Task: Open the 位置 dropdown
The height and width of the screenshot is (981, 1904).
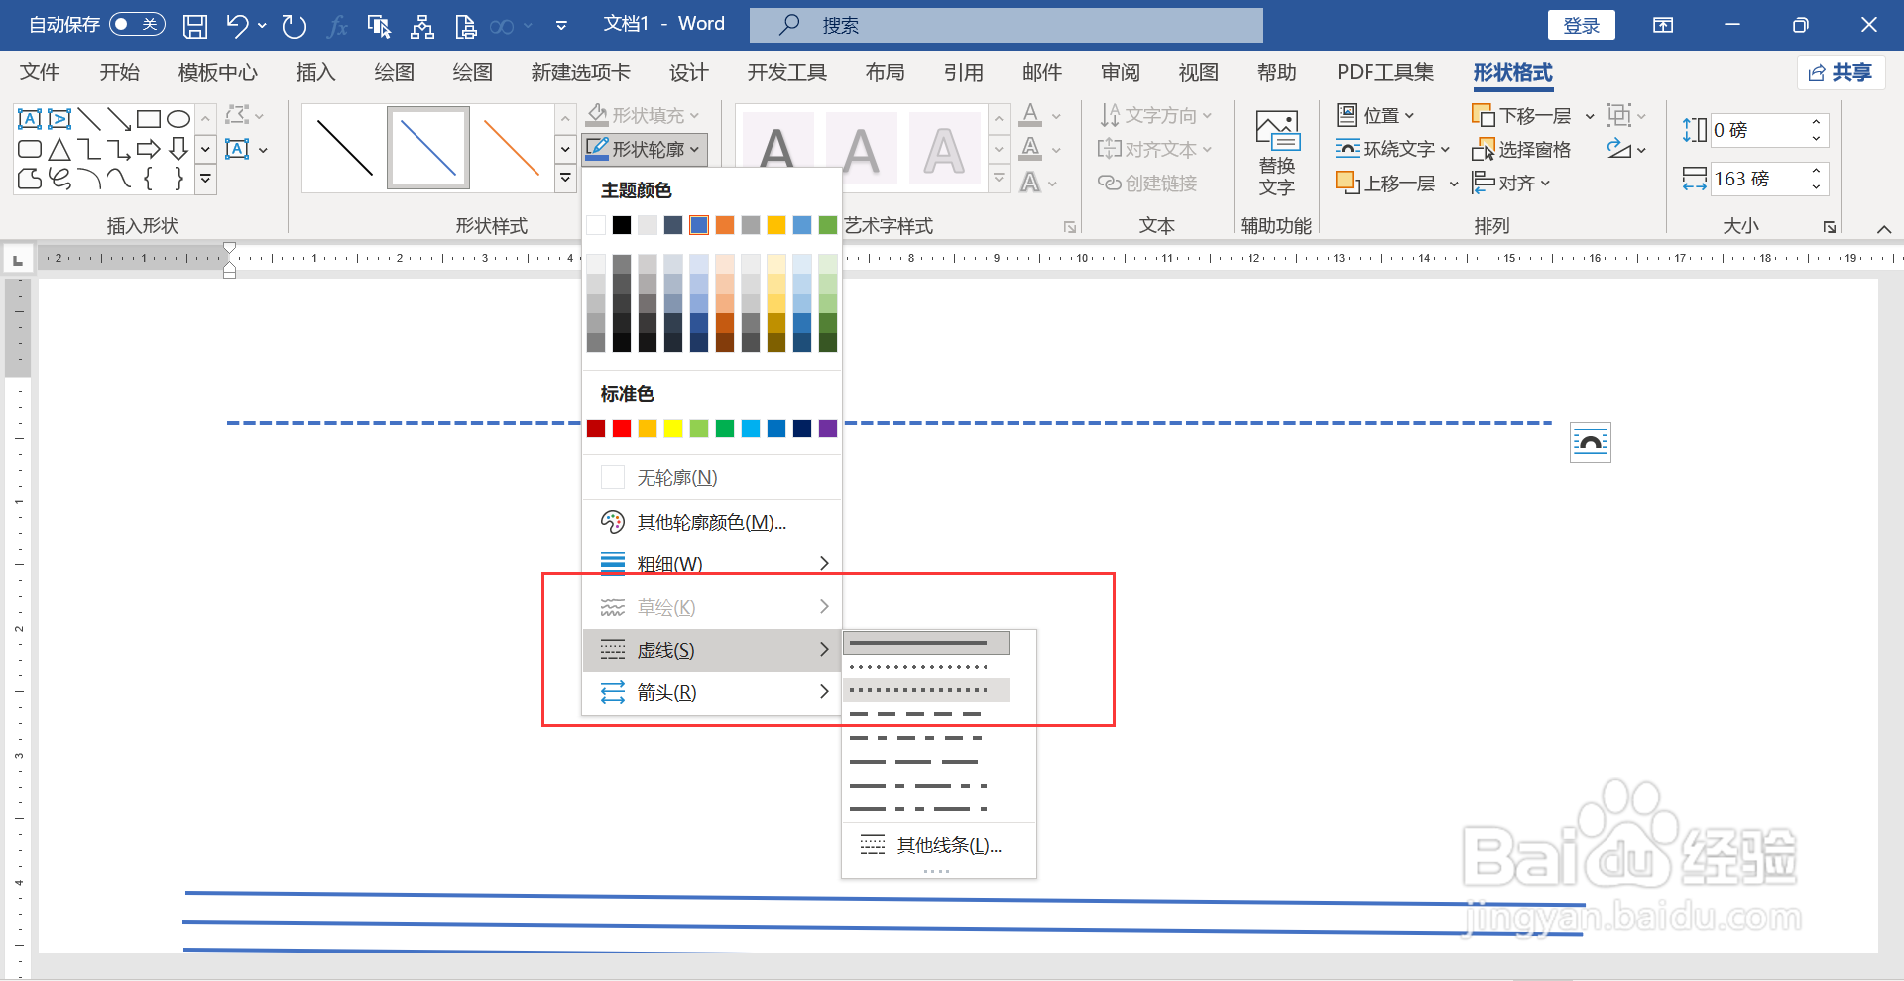Action: click(x=1374, y=115)
